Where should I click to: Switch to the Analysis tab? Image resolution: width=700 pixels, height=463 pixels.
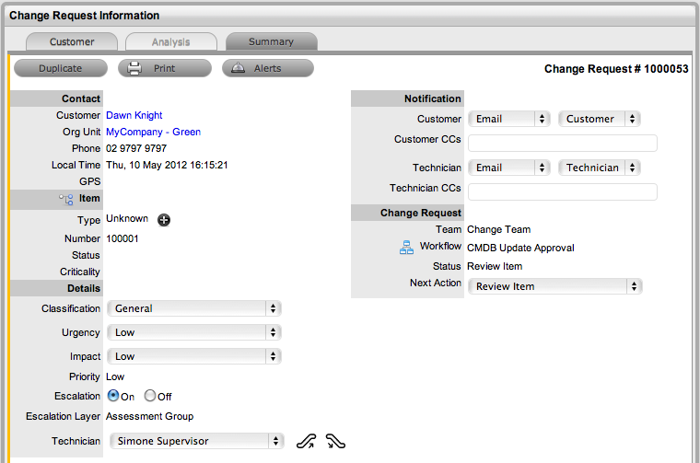click(171, 41)
